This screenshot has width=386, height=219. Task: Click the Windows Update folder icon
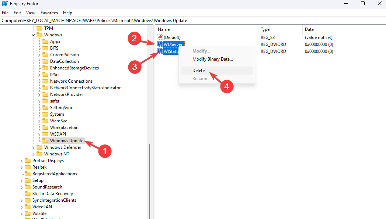coord(45,141)
